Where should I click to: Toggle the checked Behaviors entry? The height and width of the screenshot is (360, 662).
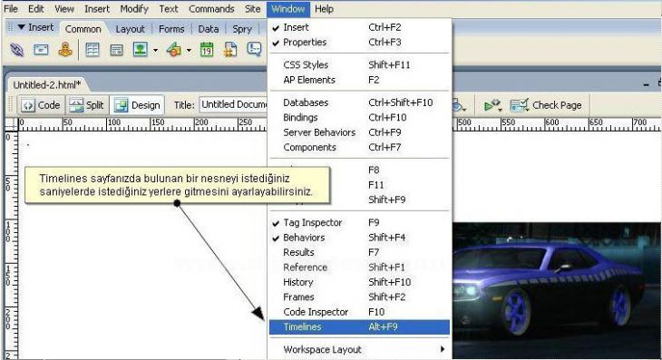pos(359,238)
